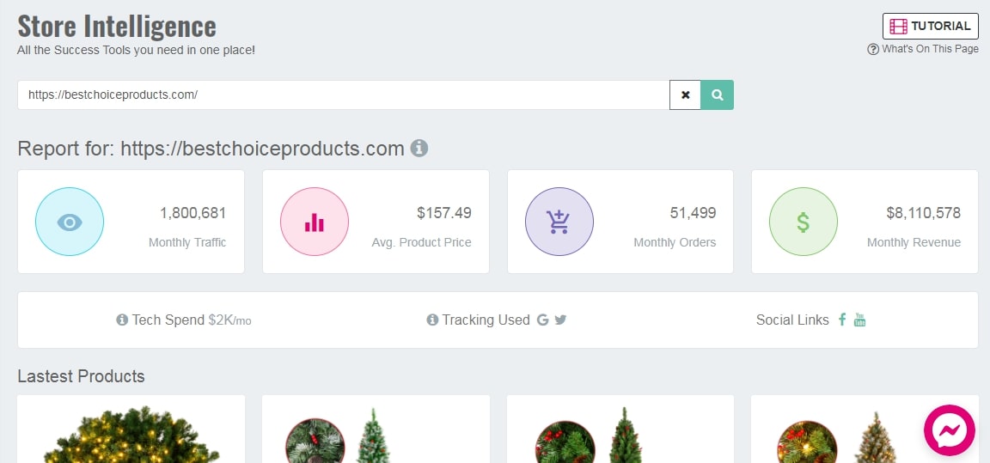The height and width of the screenshot is (463, 990).
Task: Click the Google tracking icon
Action: 542,320
